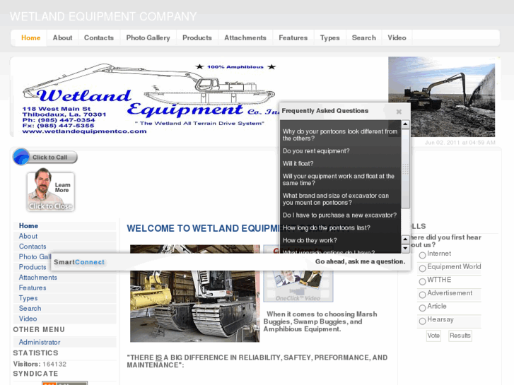Submit poll with the Vote button

click(433, 336)
